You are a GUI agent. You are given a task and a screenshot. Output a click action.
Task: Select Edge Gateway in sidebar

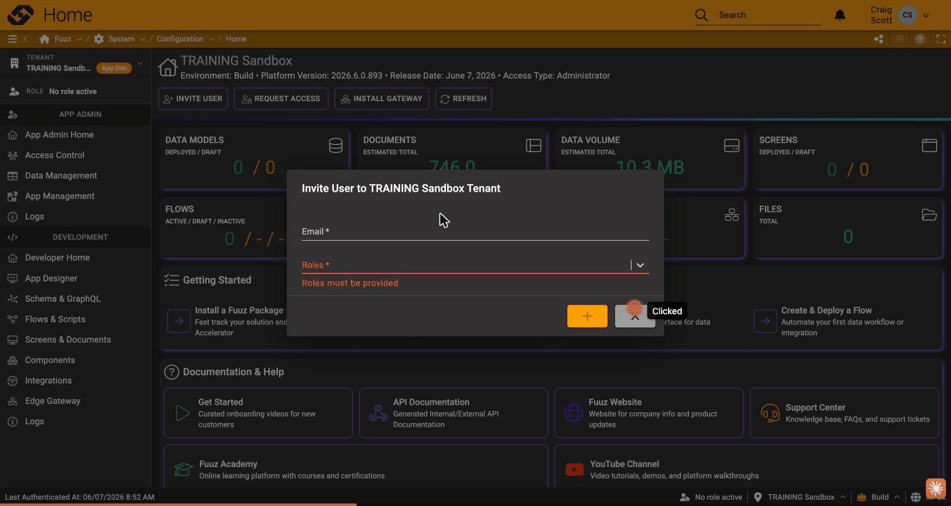52,401
